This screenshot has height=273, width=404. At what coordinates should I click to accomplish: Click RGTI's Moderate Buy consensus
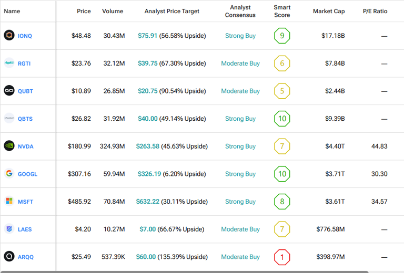coord(240,64)
